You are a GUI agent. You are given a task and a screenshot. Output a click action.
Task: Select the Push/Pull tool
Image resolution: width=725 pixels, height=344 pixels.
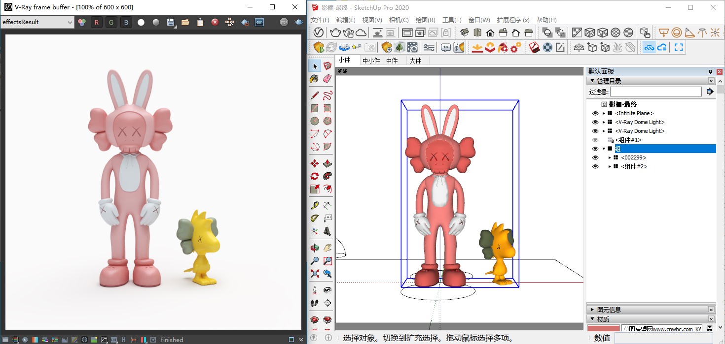(327, 163)
